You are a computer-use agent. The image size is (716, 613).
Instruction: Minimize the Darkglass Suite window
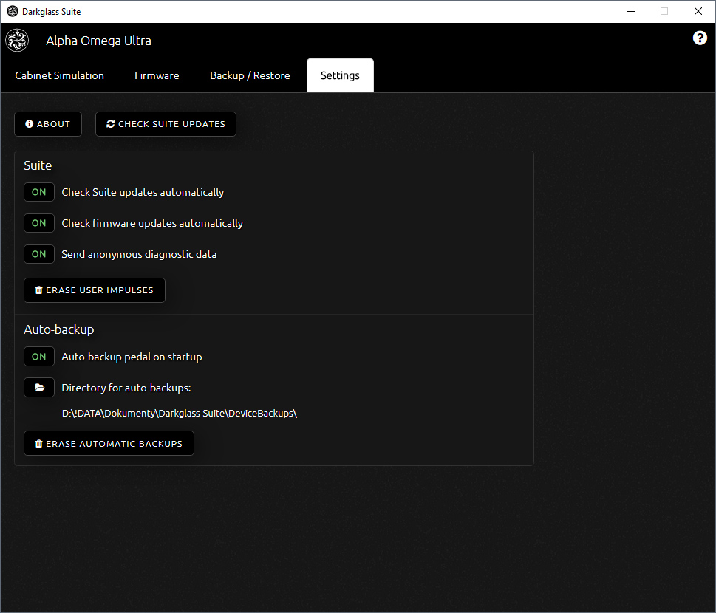click(x=631, y=11)
